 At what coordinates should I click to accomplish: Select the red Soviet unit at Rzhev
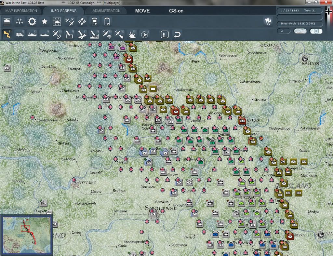242,121
